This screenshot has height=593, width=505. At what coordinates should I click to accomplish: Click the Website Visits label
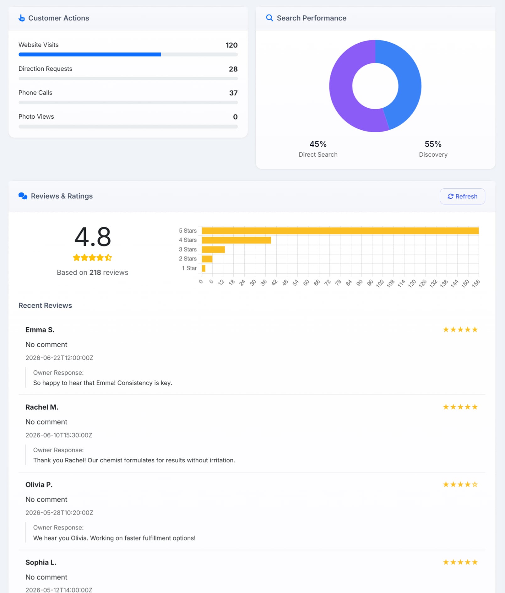38,45
